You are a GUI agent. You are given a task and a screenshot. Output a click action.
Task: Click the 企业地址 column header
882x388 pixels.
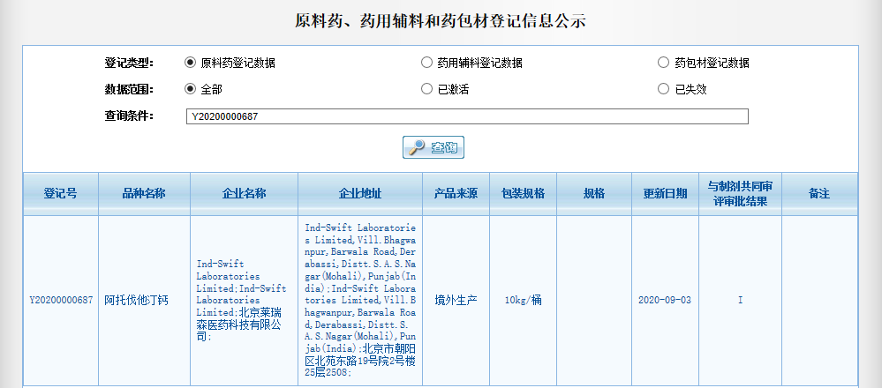360,194
